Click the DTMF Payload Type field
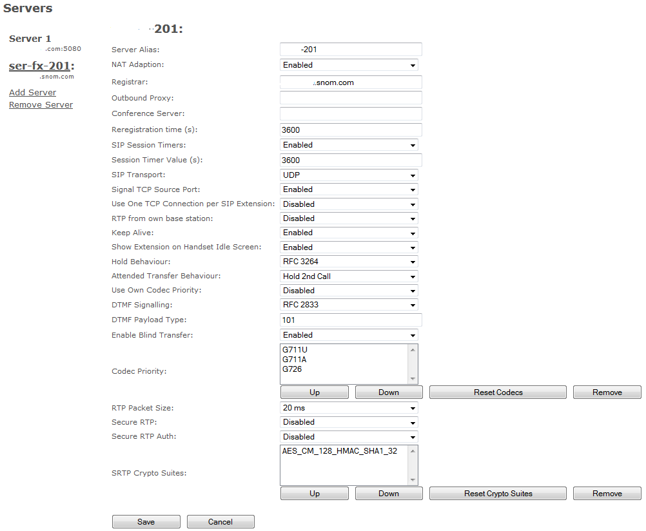Image resolution: width=646 pixels, height=531 pixels. (351, 320)
